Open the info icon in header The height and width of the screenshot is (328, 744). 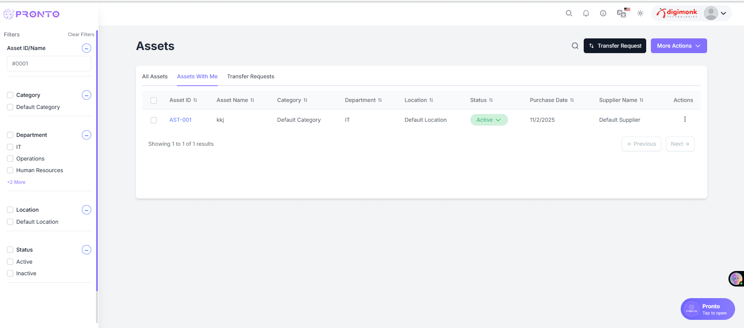(x=603, y=13)
